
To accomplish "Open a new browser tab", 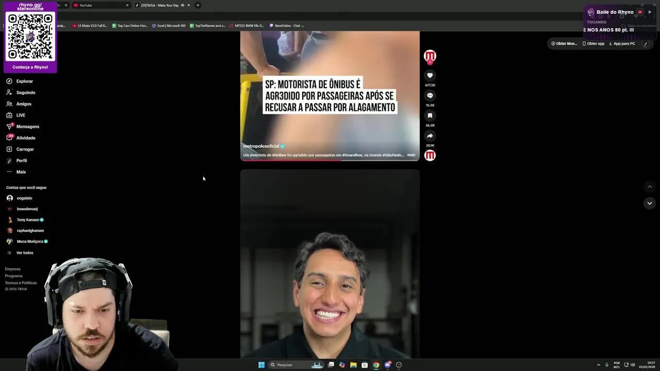I will pos(198,5).
